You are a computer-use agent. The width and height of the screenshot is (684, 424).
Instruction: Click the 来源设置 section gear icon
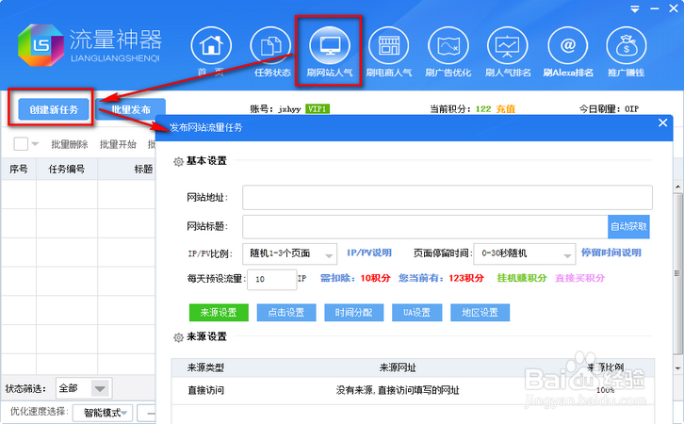(178, 337)
